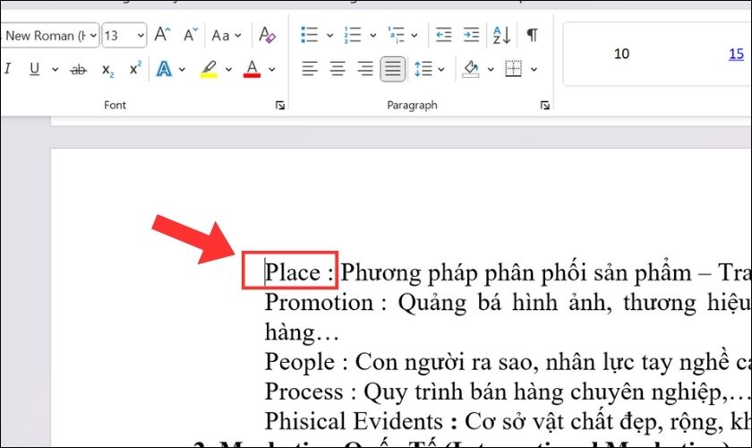The image size is (752, 448).
Task: Click the Increase Font Size icon
Action: pos(162,35)
